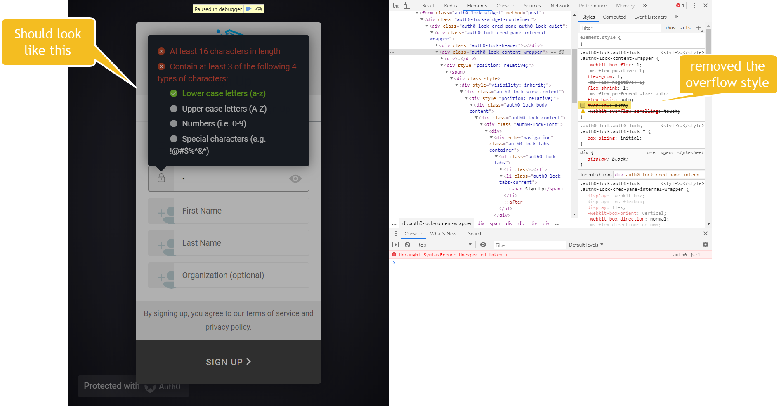Image resolution: width=779 pixels, height=406 pixels.
Task: Show more Styles sidebar tabs chevron
Action: (x=676, y=17)
